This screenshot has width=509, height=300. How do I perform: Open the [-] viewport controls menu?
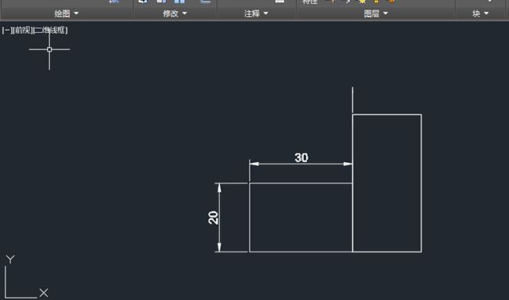[6, 31]
